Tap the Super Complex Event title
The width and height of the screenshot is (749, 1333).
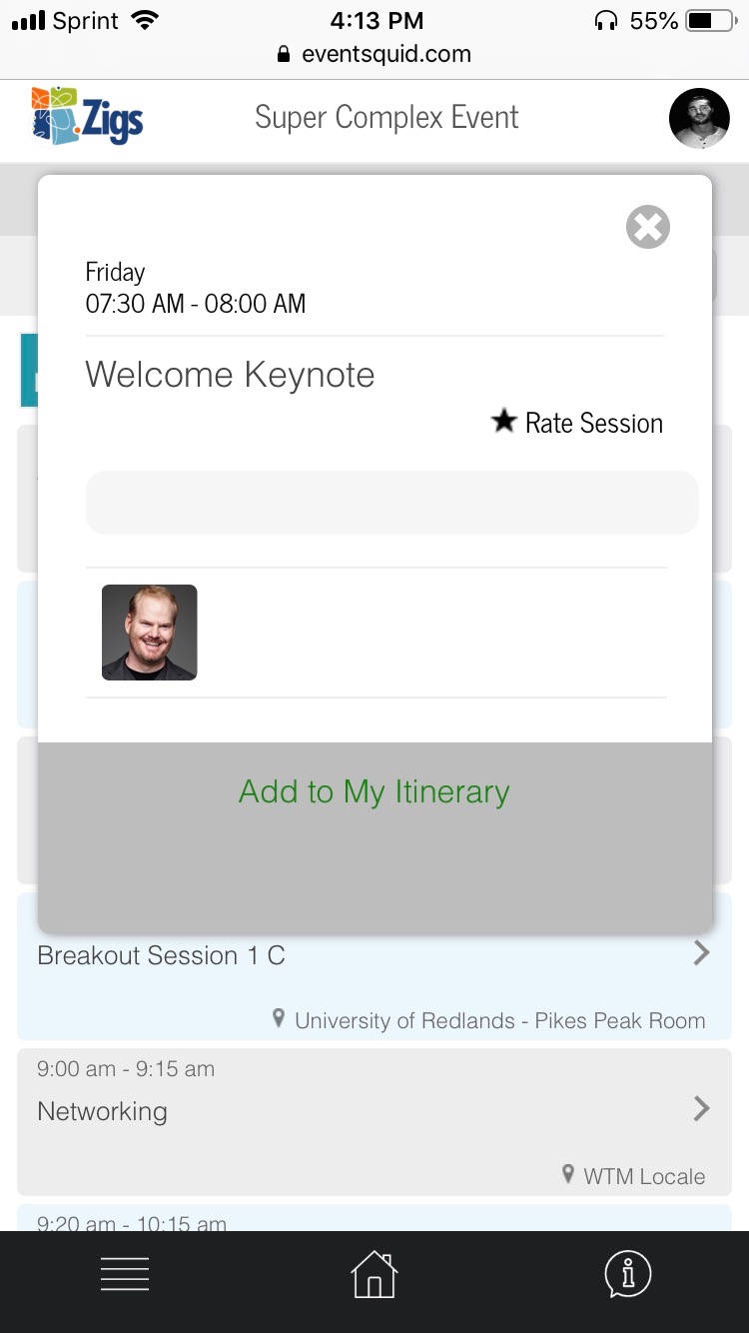click(x=386, y=117)
